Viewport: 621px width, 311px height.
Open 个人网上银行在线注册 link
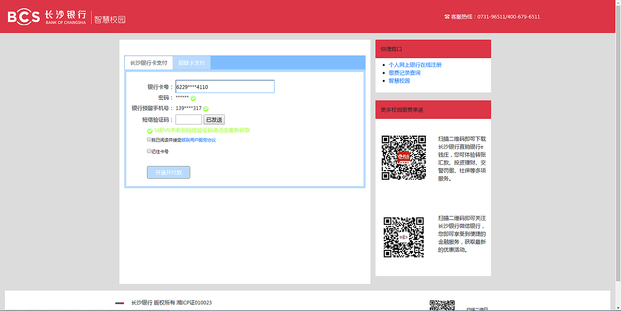pyautogui.click(x=415, y=65)
